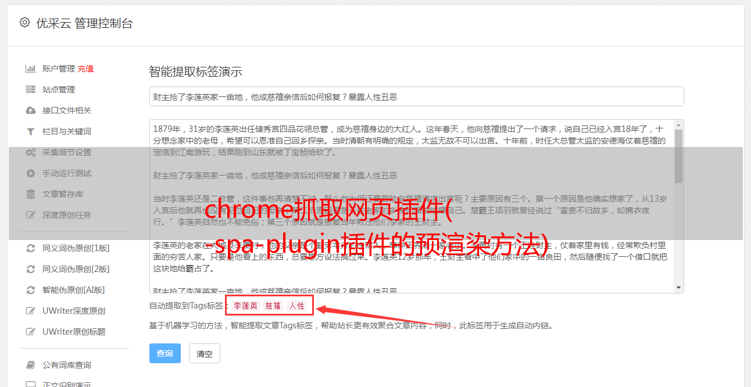The width and height of the screenshot is (751, 387).
Task: Click the gear icon beside 优采云 管理控制台
Action: [24, 23]
